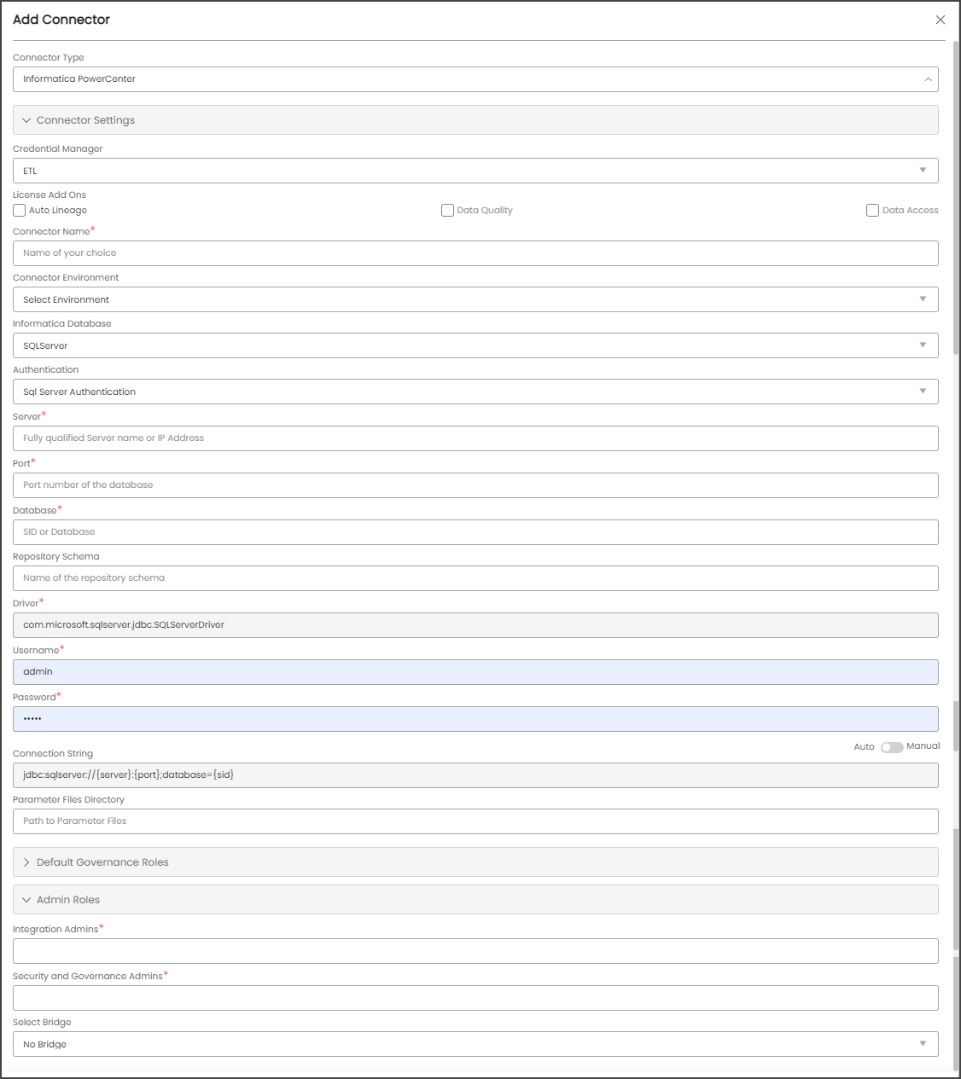
Task: Click the X icon to close Add Connector
Action: pos(941,20)
